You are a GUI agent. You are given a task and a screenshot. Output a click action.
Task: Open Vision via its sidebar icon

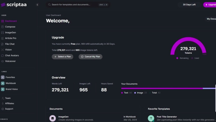tap(2, 50)
